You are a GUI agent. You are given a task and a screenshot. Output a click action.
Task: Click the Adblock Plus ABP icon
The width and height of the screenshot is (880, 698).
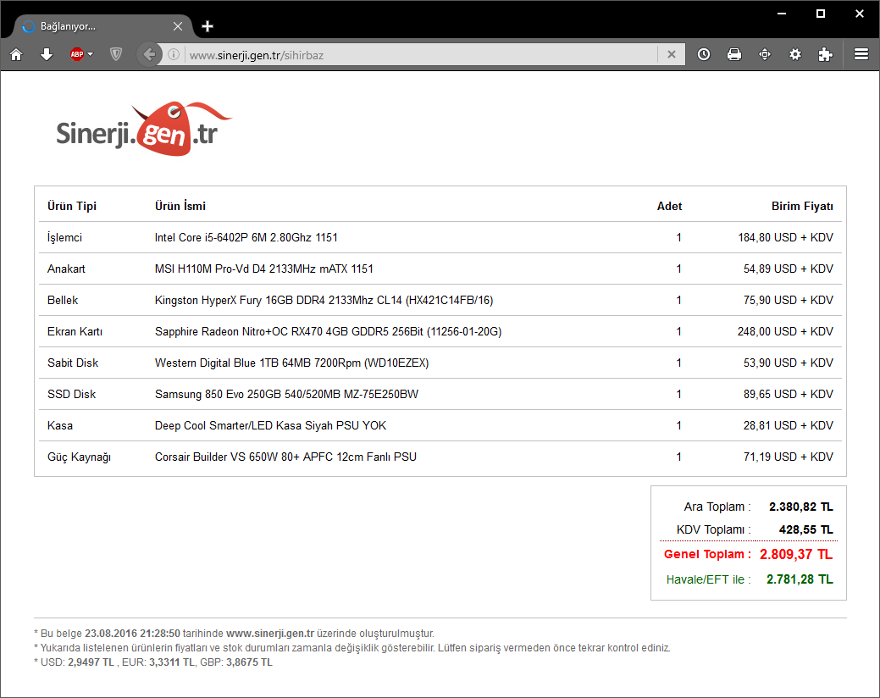tap(76, 54)
